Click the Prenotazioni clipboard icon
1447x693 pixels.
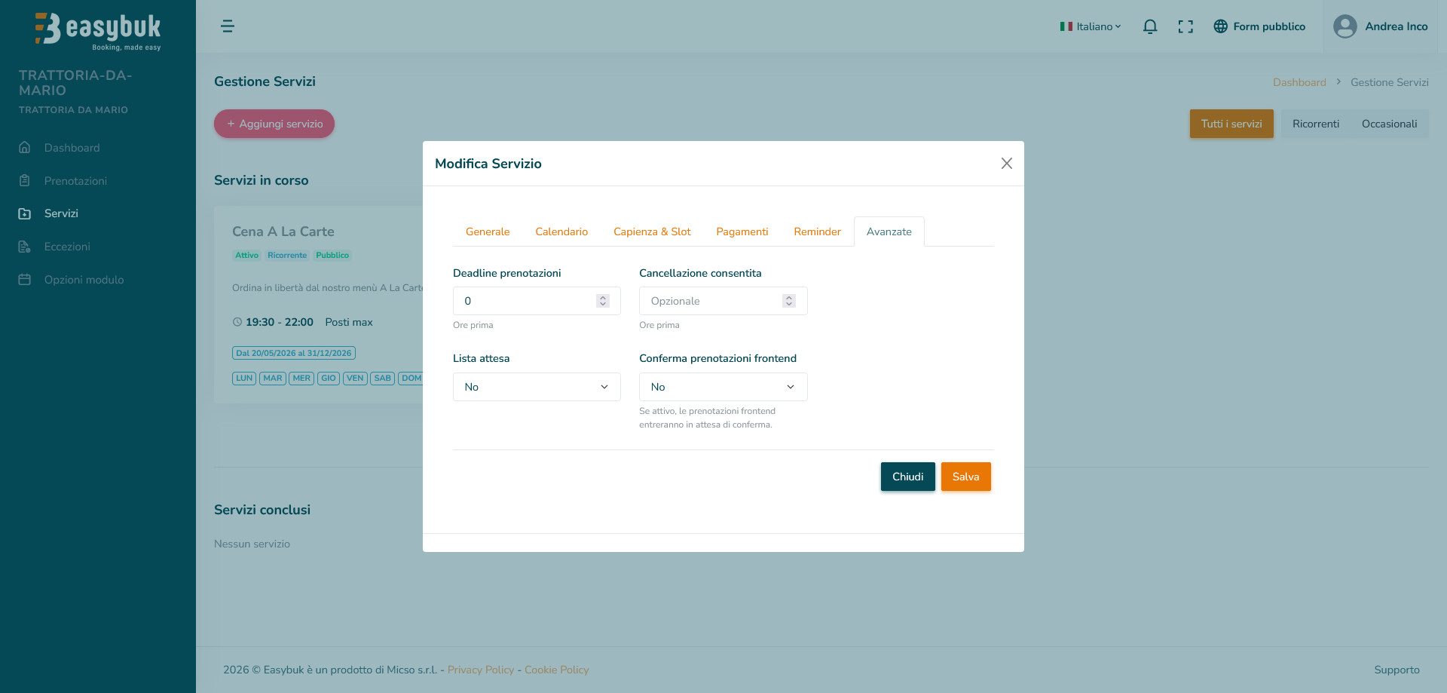click(25, 180)
